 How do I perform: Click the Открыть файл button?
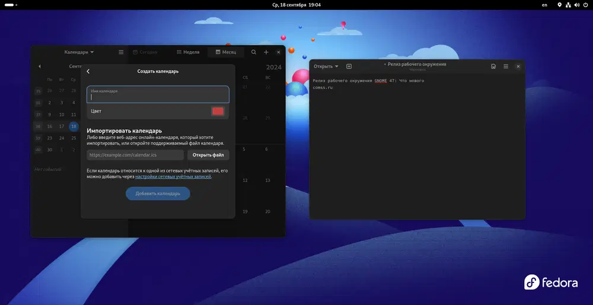(208, 155)
